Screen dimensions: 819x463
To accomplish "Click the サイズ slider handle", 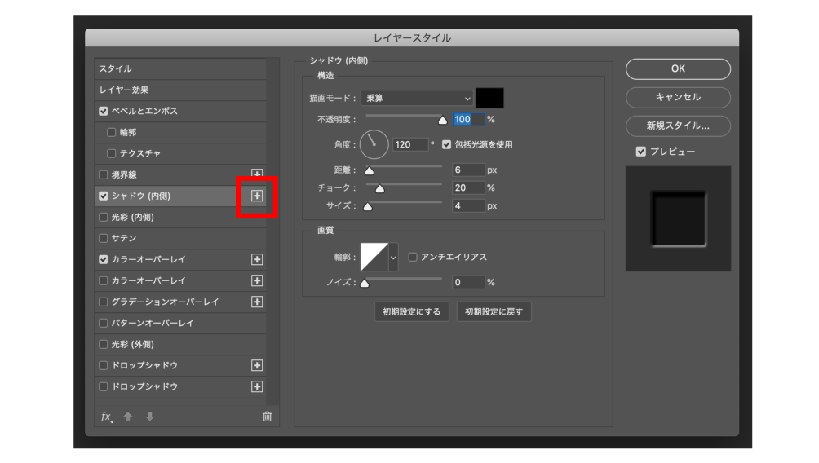I will tap(368, 207).
